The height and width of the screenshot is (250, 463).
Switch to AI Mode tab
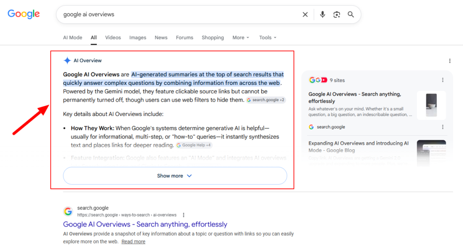pyautogui.click(x=73, y=37)
